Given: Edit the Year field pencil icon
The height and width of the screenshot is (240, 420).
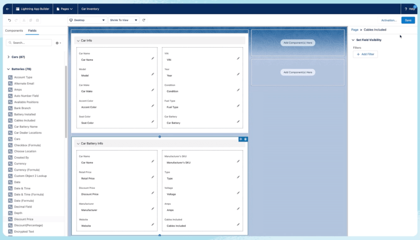Looking at the screenshot, I should (x=238, y=74).
